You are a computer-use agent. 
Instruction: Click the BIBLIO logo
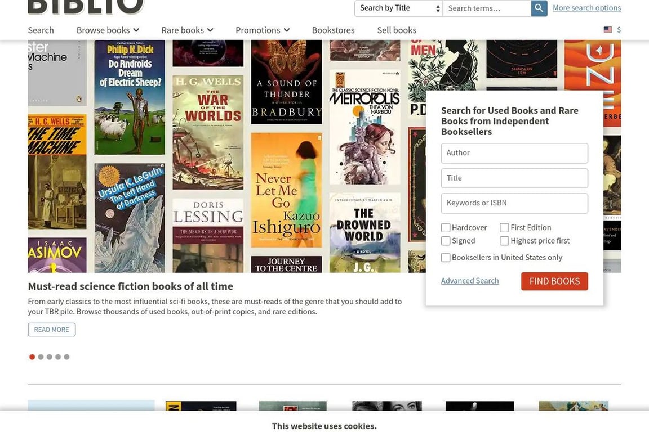pyautogui.click(x=86, y=7)
